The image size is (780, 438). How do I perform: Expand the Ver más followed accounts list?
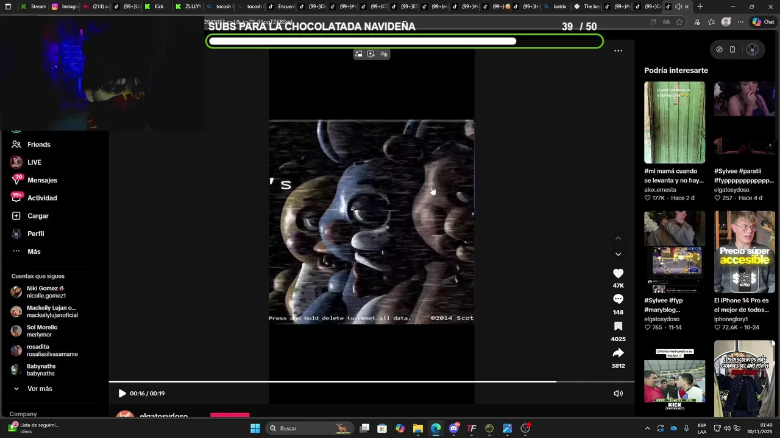point(33,389)
